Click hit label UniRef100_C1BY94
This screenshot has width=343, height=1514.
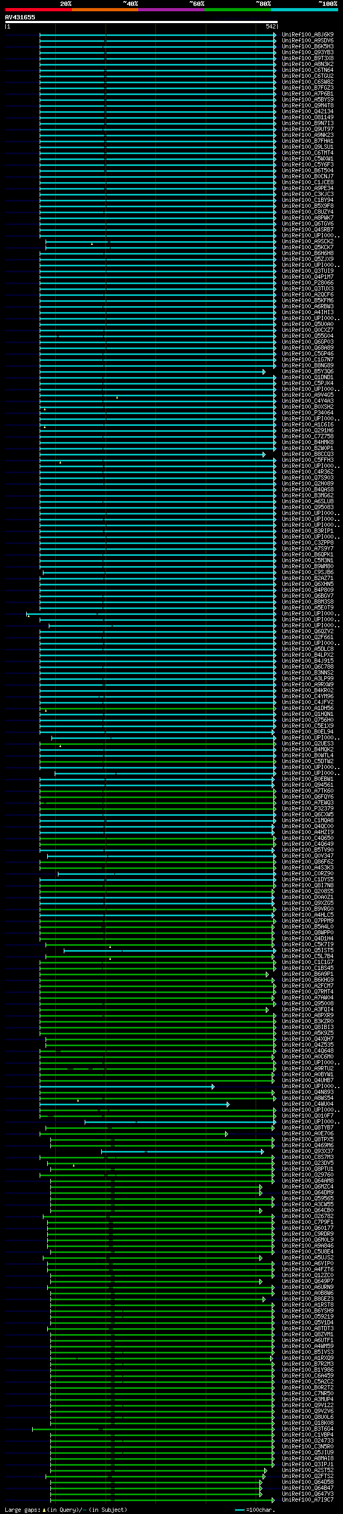[308, 200]
